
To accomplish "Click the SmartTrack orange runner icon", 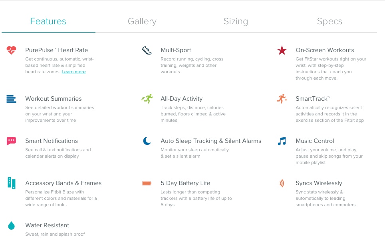I will click(282, 99).
